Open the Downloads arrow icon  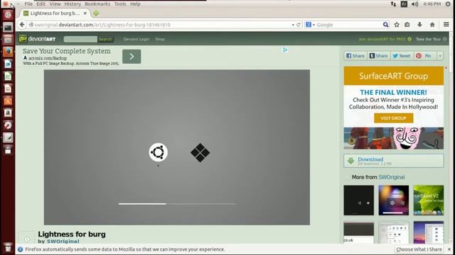click(419, 25)
